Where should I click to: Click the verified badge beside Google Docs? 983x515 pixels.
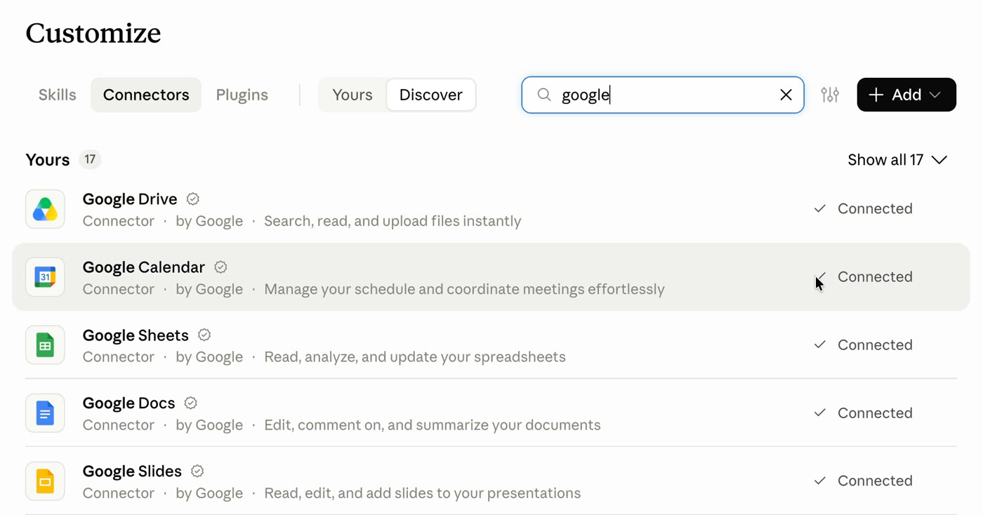pyautogui.click(x=191, y=403)
